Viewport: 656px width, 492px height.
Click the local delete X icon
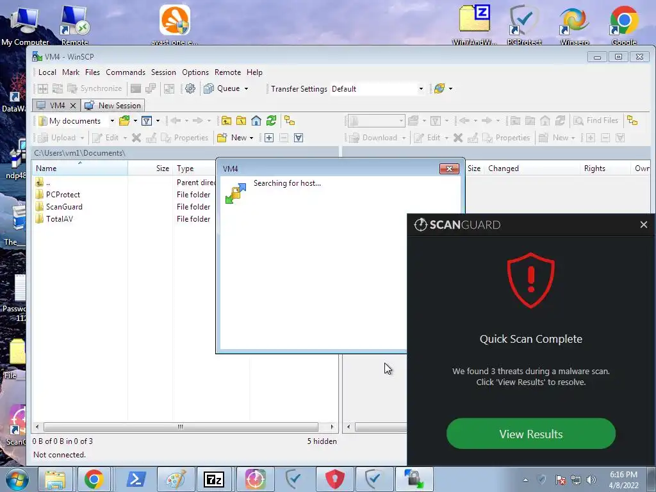click(x=136, y=138)
